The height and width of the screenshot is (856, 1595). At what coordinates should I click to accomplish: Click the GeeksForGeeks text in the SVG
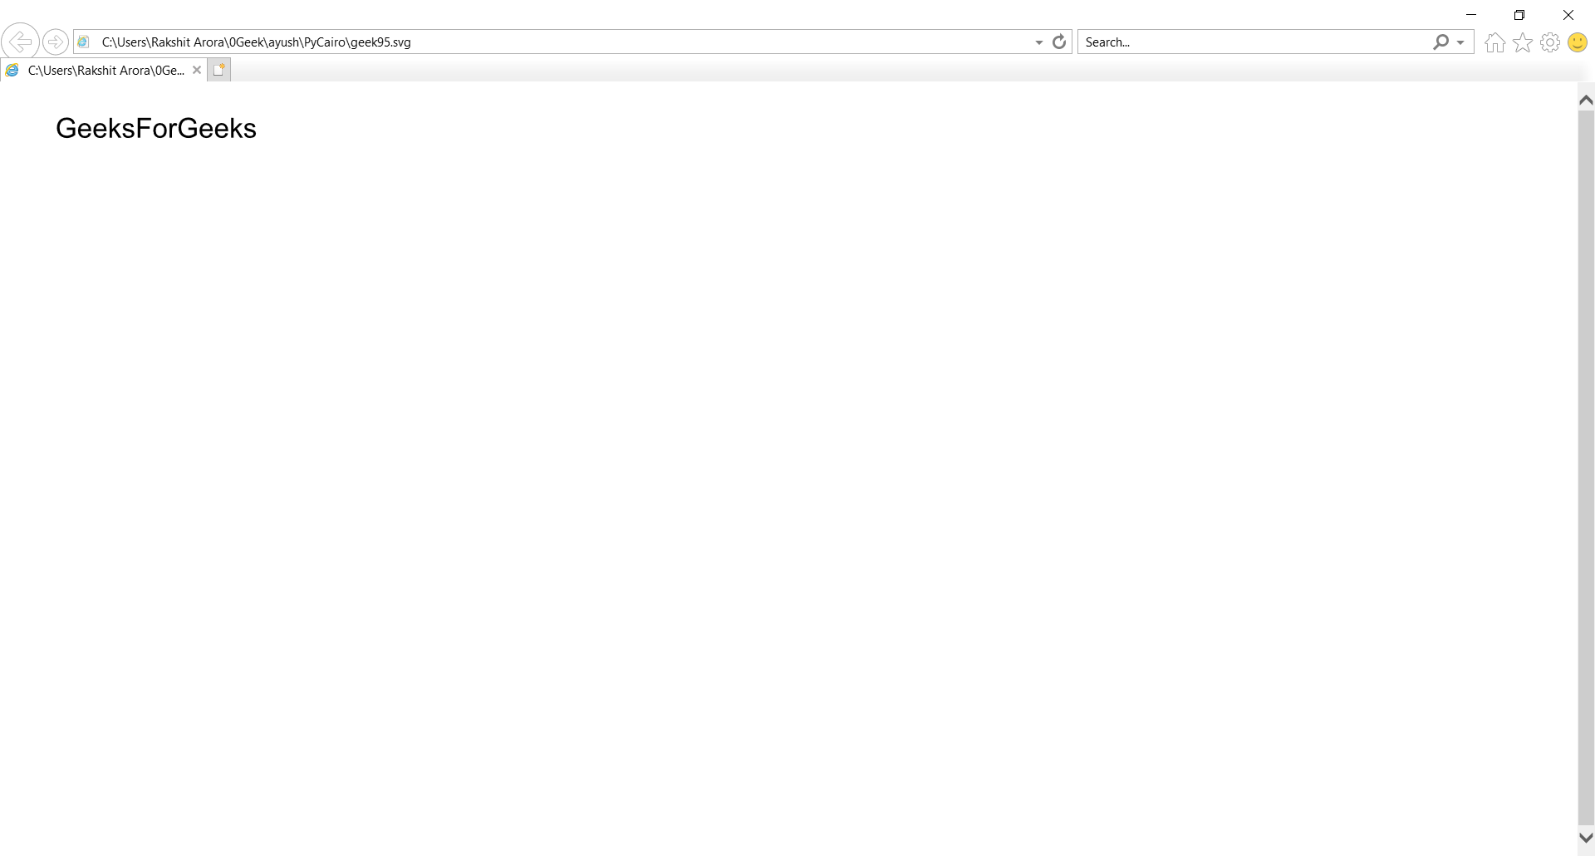tap(156, 128)
